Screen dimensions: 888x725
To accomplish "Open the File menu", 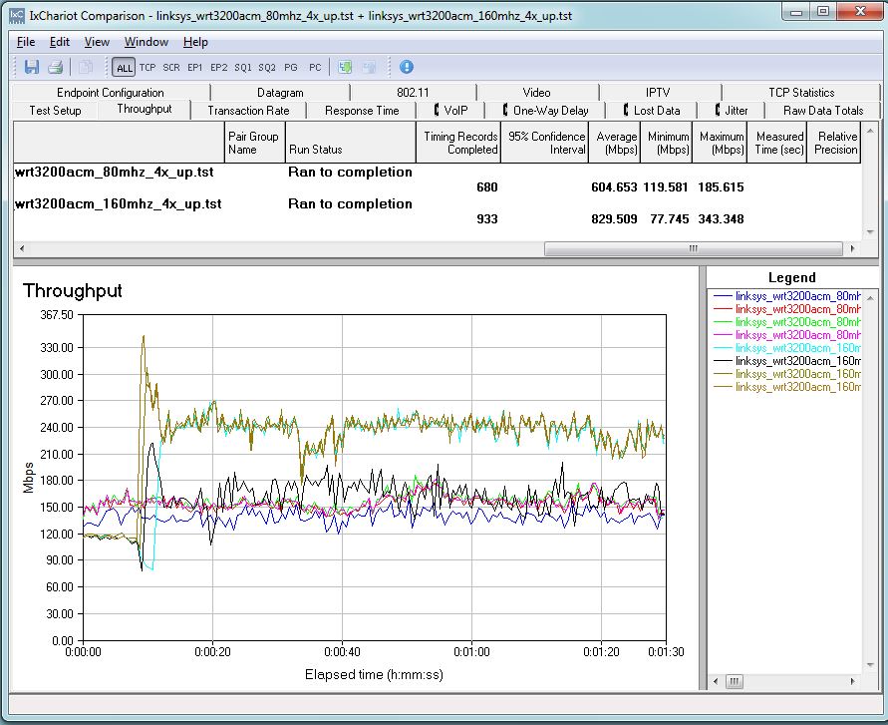I will tap(26, 42).
